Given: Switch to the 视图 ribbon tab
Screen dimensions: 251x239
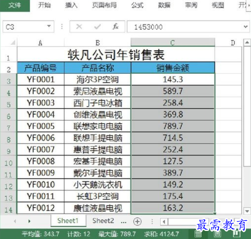Looking at the screenshot, I should [218, 5].
